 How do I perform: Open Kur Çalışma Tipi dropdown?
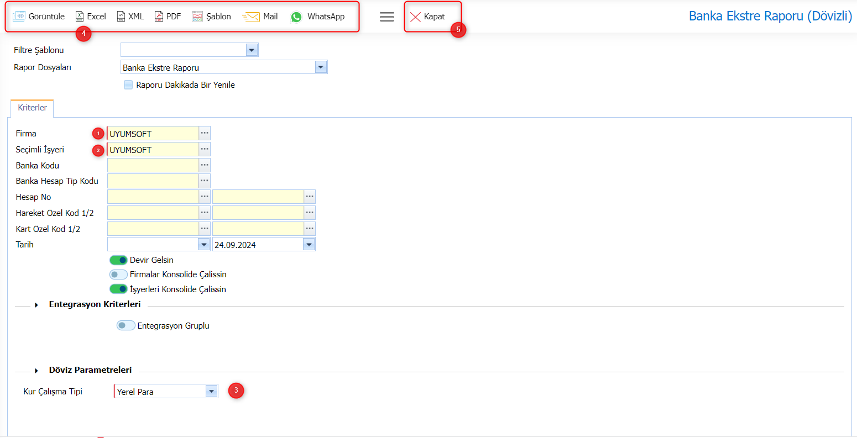(211, 391)
